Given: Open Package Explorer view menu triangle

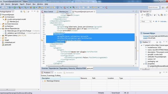Looking at the screenshot, I should point(32,11).
